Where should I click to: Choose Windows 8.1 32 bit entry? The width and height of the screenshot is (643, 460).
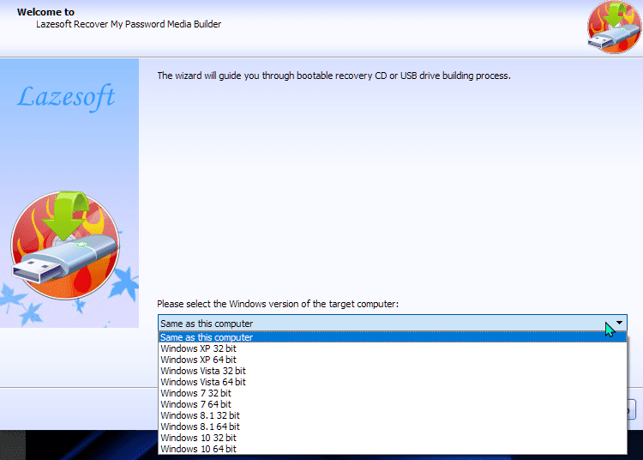[x=393, y=415]
